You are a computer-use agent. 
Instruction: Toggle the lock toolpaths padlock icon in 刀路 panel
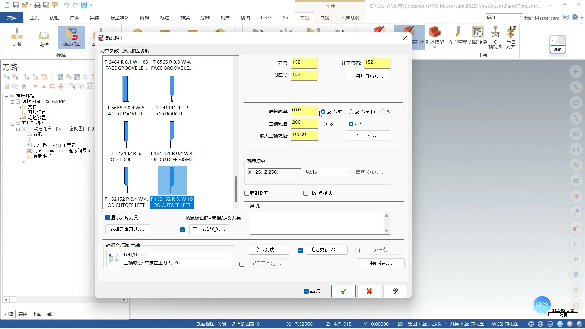click(x=7, y=86)
